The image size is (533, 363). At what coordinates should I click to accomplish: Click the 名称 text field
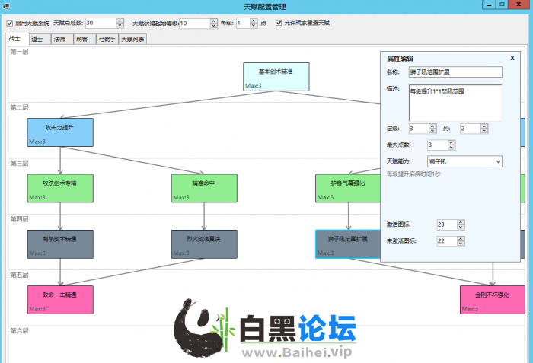click(455, 72)
